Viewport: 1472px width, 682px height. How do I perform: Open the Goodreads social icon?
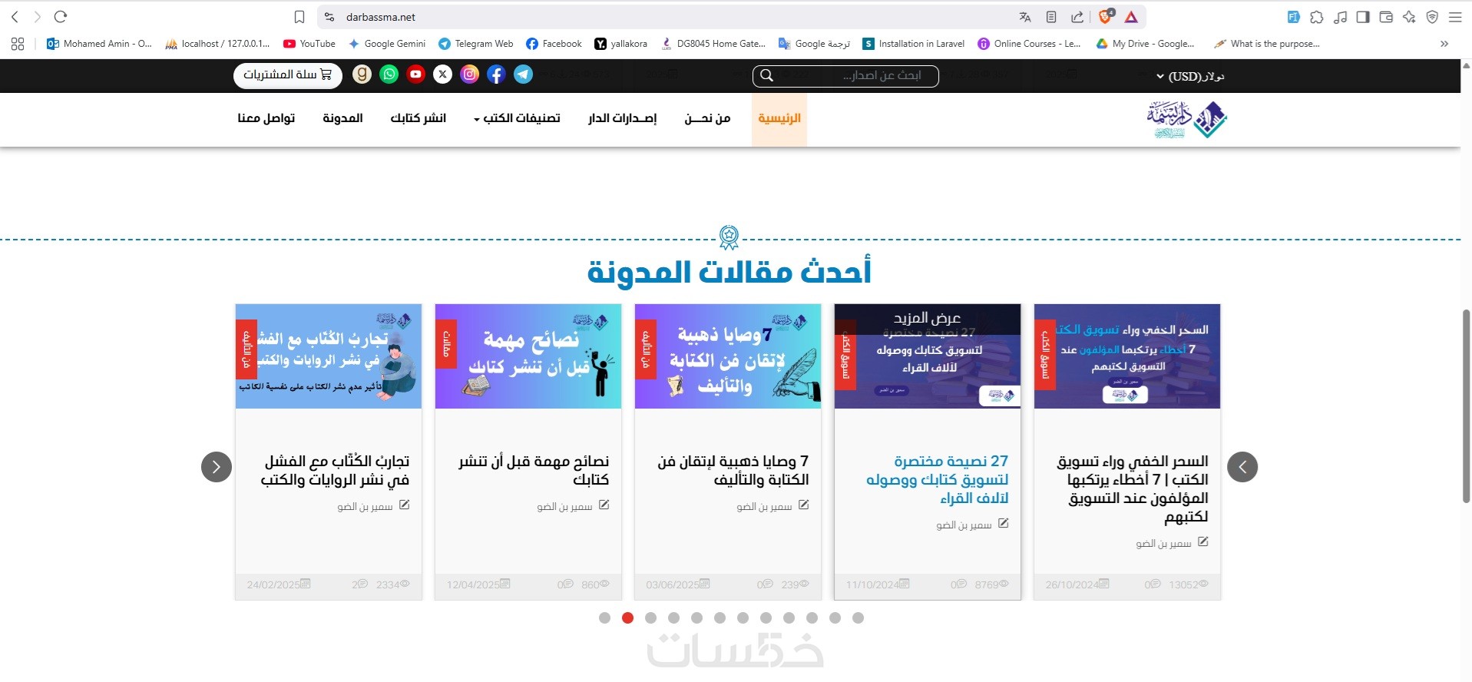click(x=362, y=74)
